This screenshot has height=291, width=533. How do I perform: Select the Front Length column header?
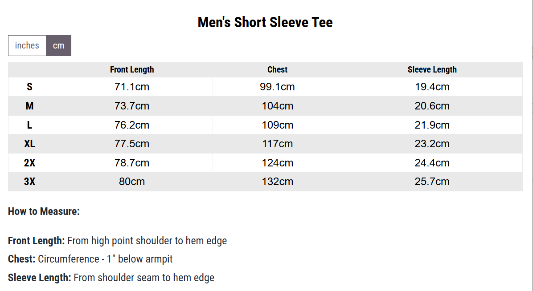point(132,69)
